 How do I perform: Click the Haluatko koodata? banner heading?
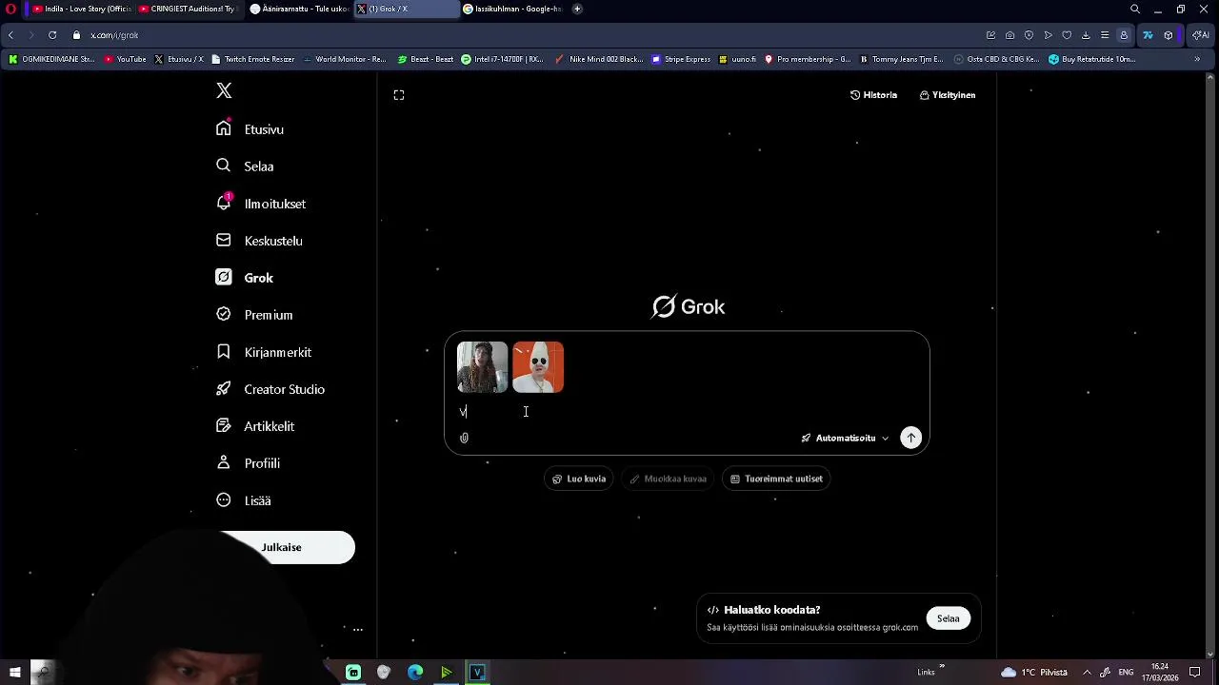pos(771,610)
